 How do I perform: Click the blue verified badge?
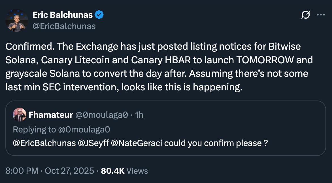99,15
